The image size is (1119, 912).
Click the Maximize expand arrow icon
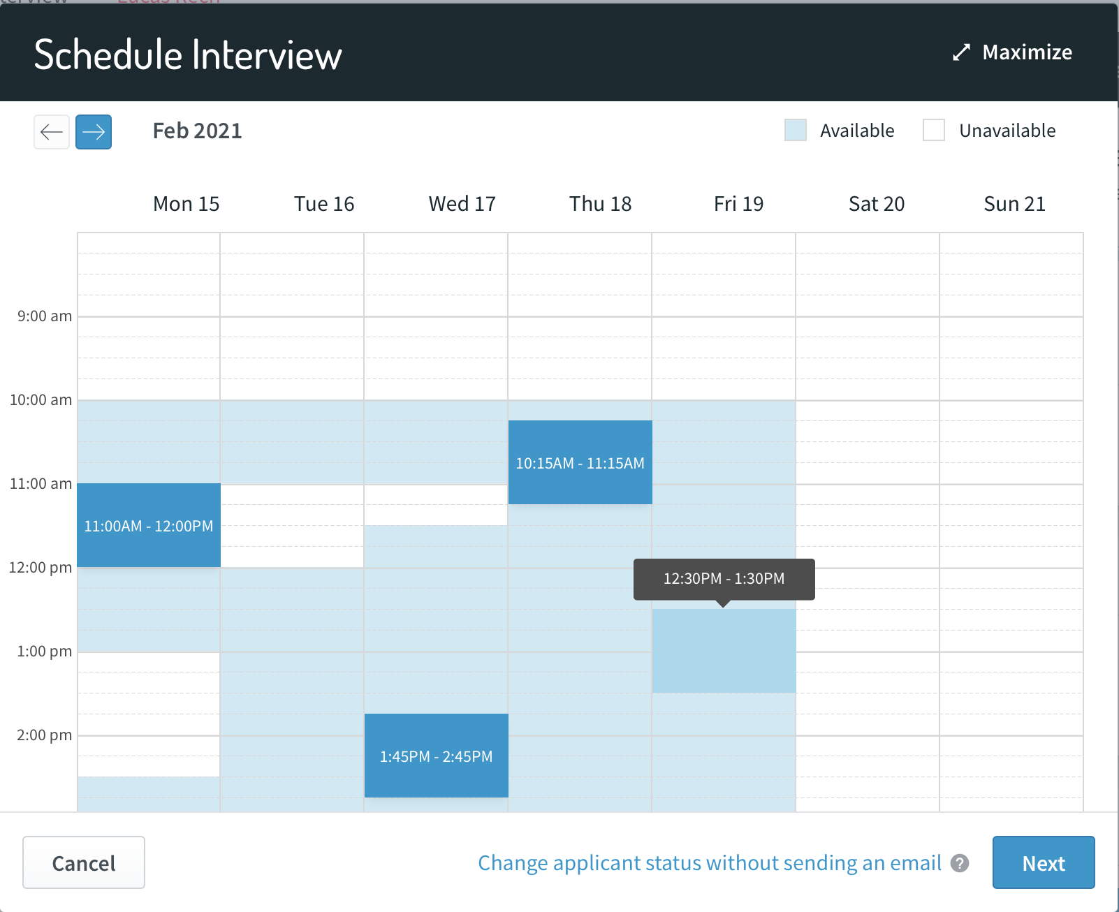[961, 52]
